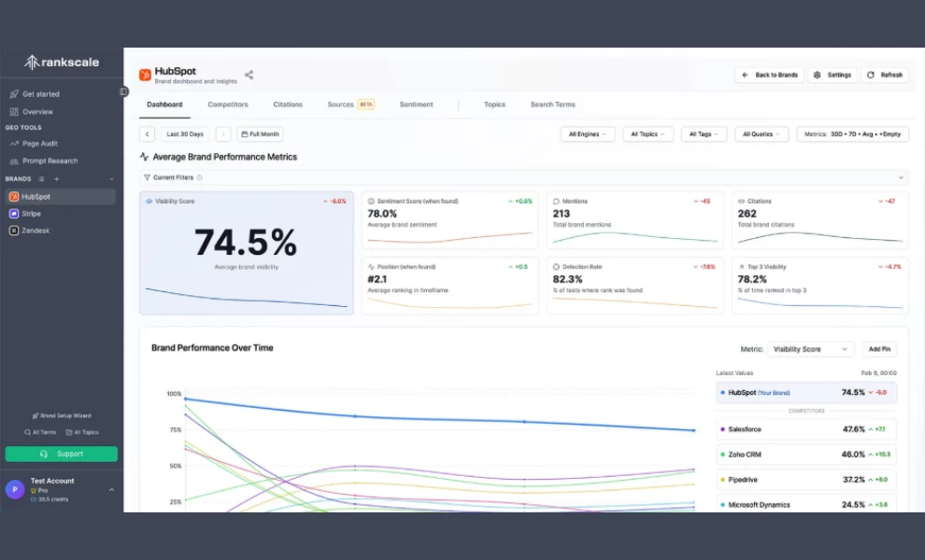This screenshot has height=560, width=925.
Task: Open All Tags dropdown
Action: click(x=704, y=134)
